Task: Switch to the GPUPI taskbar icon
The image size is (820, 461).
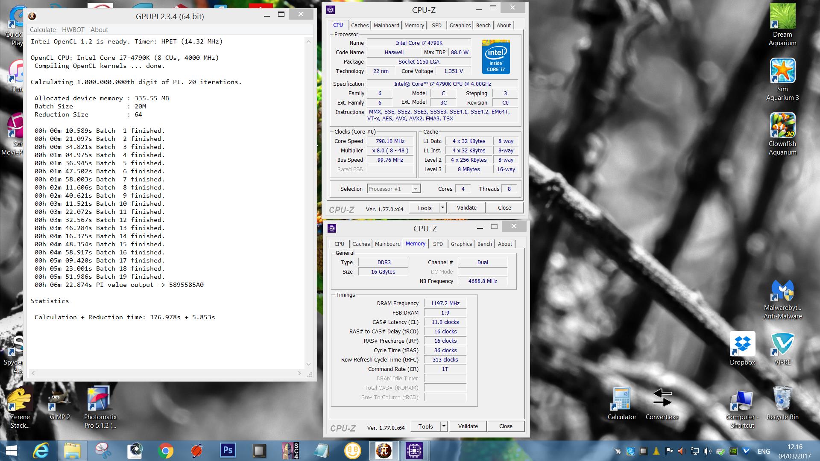Action: click(x=384, y=451)
